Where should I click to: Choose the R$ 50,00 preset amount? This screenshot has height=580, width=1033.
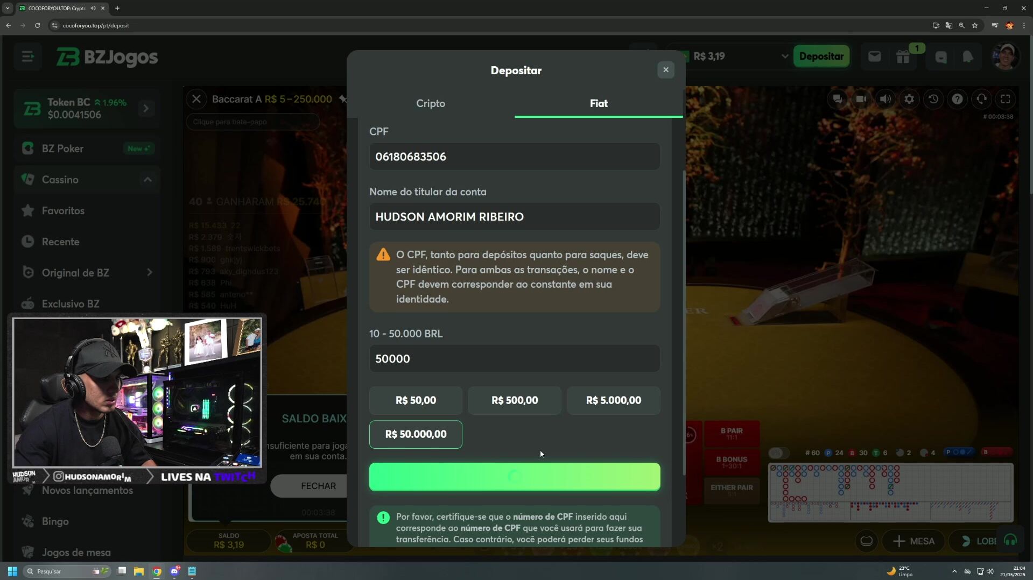click(416, 400)
